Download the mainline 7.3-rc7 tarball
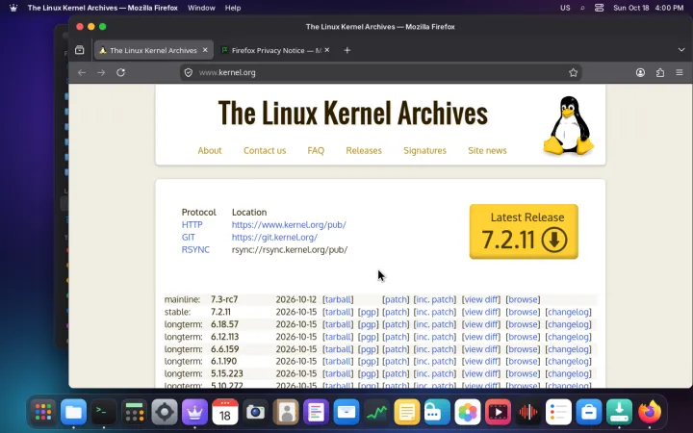 [x=338, y=299]
